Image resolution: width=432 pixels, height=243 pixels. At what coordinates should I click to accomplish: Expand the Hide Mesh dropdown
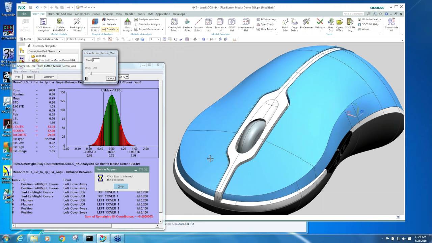tap(276, 29)
